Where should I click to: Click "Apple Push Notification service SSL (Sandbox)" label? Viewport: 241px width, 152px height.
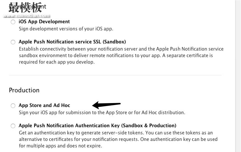(72, 42)
